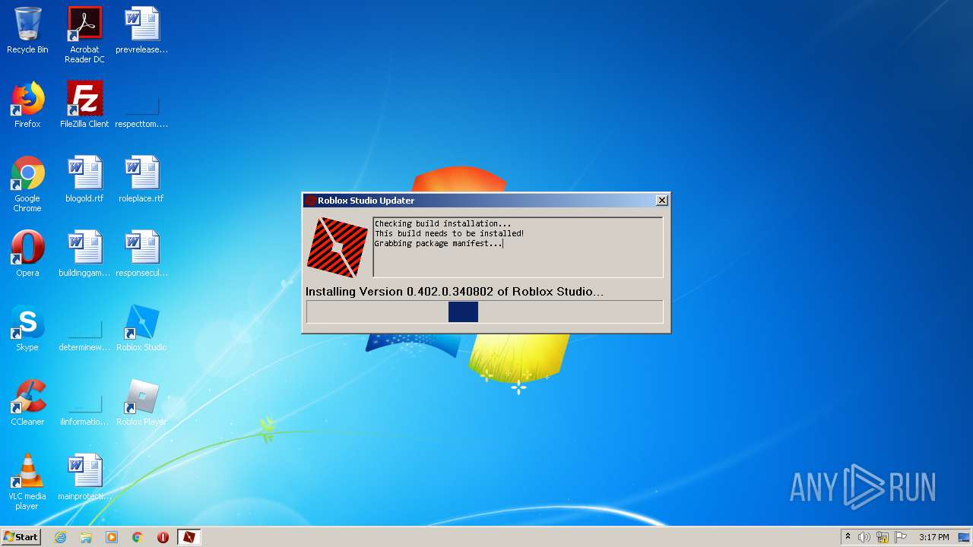The image size is (973, 547).
Task: Open the responsecul document icon
Action: [141, 254]
